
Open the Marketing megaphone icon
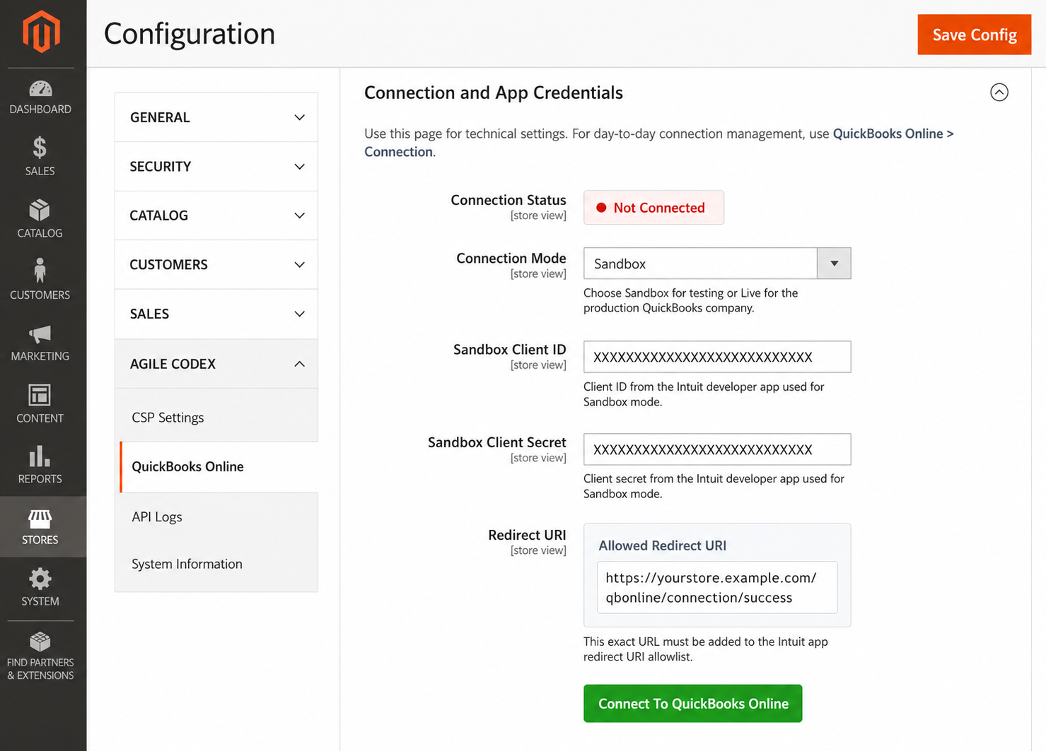[40, 334]
